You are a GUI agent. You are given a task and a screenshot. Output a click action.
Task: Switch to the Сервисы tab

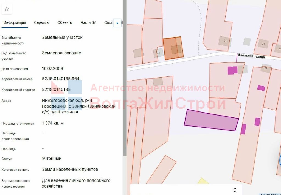pyautogui.click(x=42, y=22)
